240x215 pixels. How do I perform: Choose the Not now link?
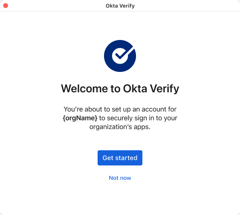point(120,178)
